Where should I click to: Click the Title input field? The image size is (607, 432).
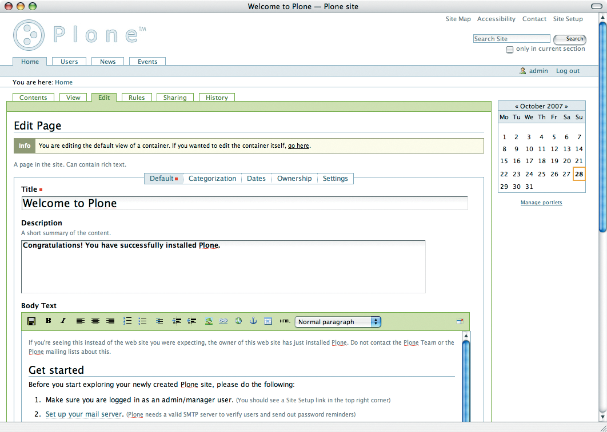245,203
